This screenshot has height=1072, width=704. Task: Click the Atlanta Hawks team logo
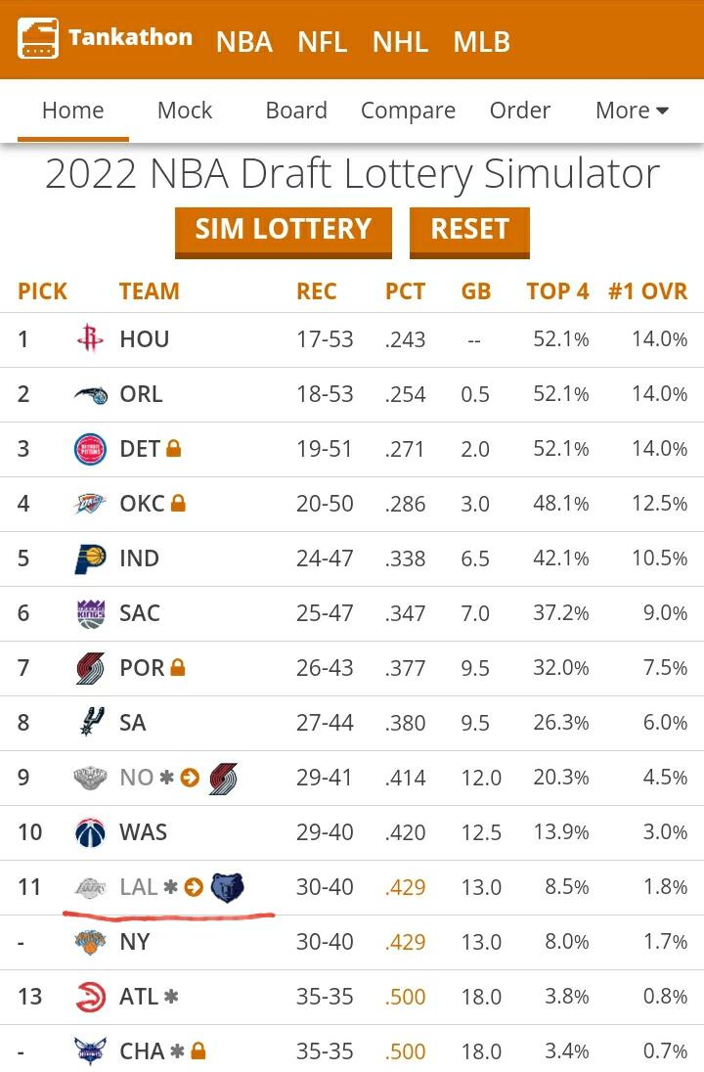pyautogui.click(x=90, y=997)
